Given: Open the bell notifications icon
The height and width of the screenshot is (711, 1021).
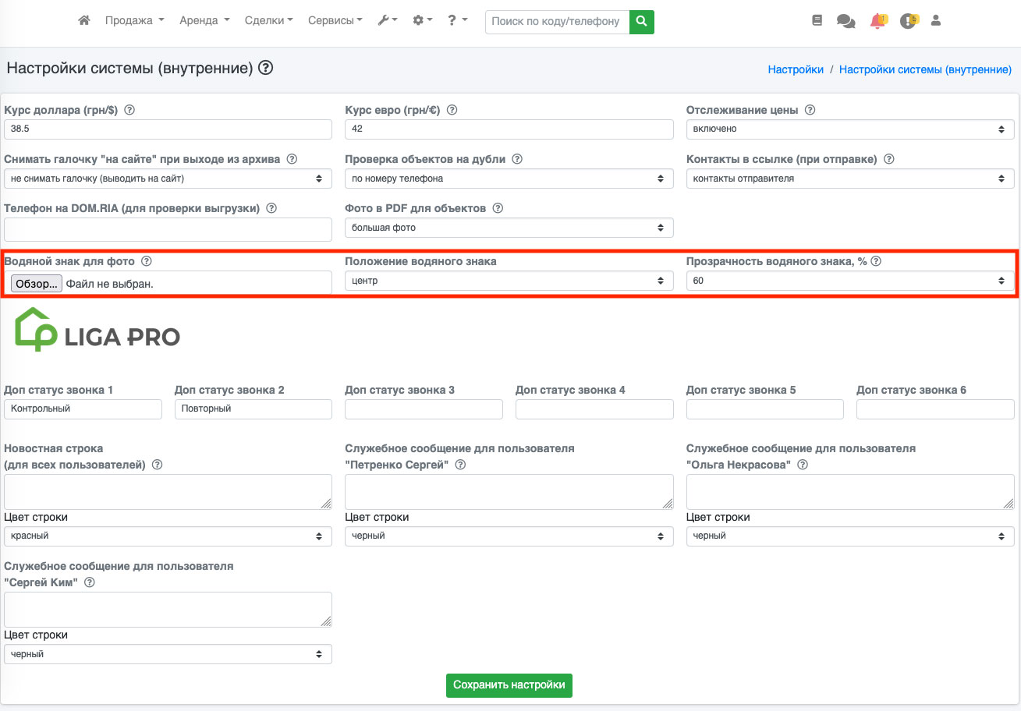Looking at the screenshot, I should point(877,21).
